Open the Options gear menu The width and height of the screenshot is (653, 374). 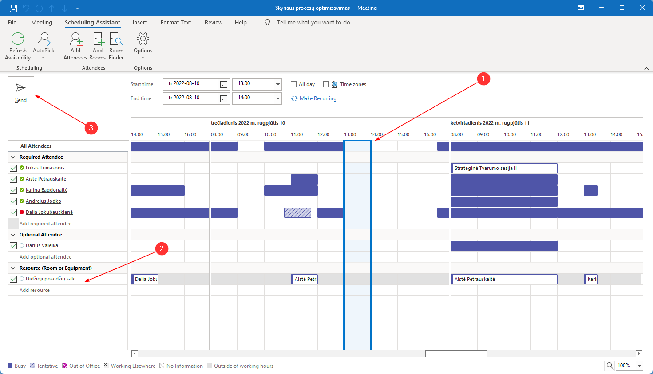[x=143, y=39]
